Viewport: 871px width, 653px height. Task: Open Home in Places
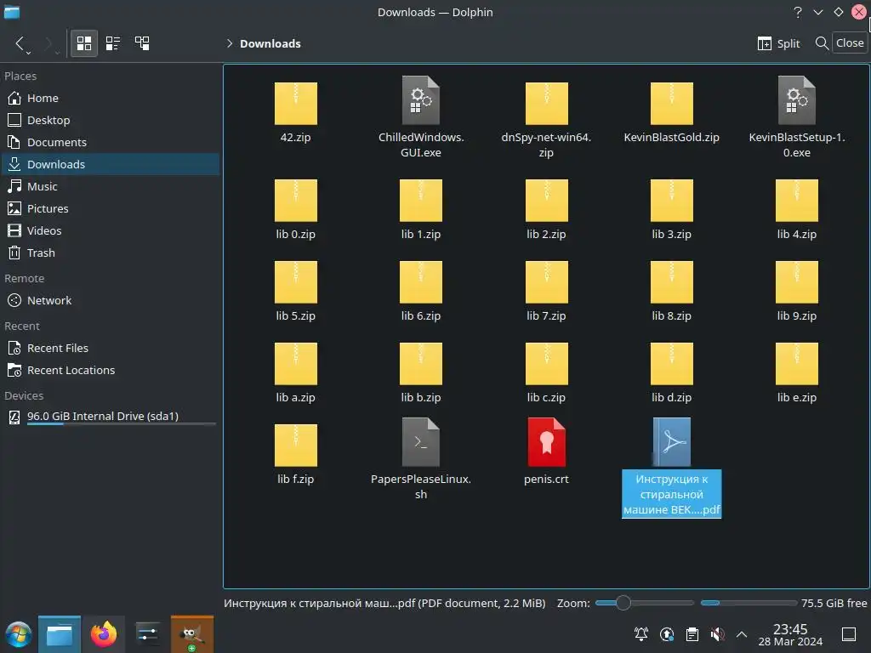(x=111, y=98)
